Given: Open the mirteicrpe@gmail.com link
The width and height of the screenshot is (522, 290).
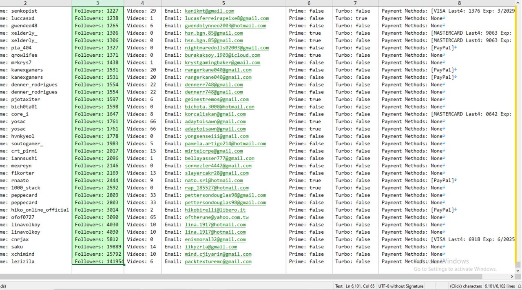Looking at the screenshot, I should pos(214,151).
